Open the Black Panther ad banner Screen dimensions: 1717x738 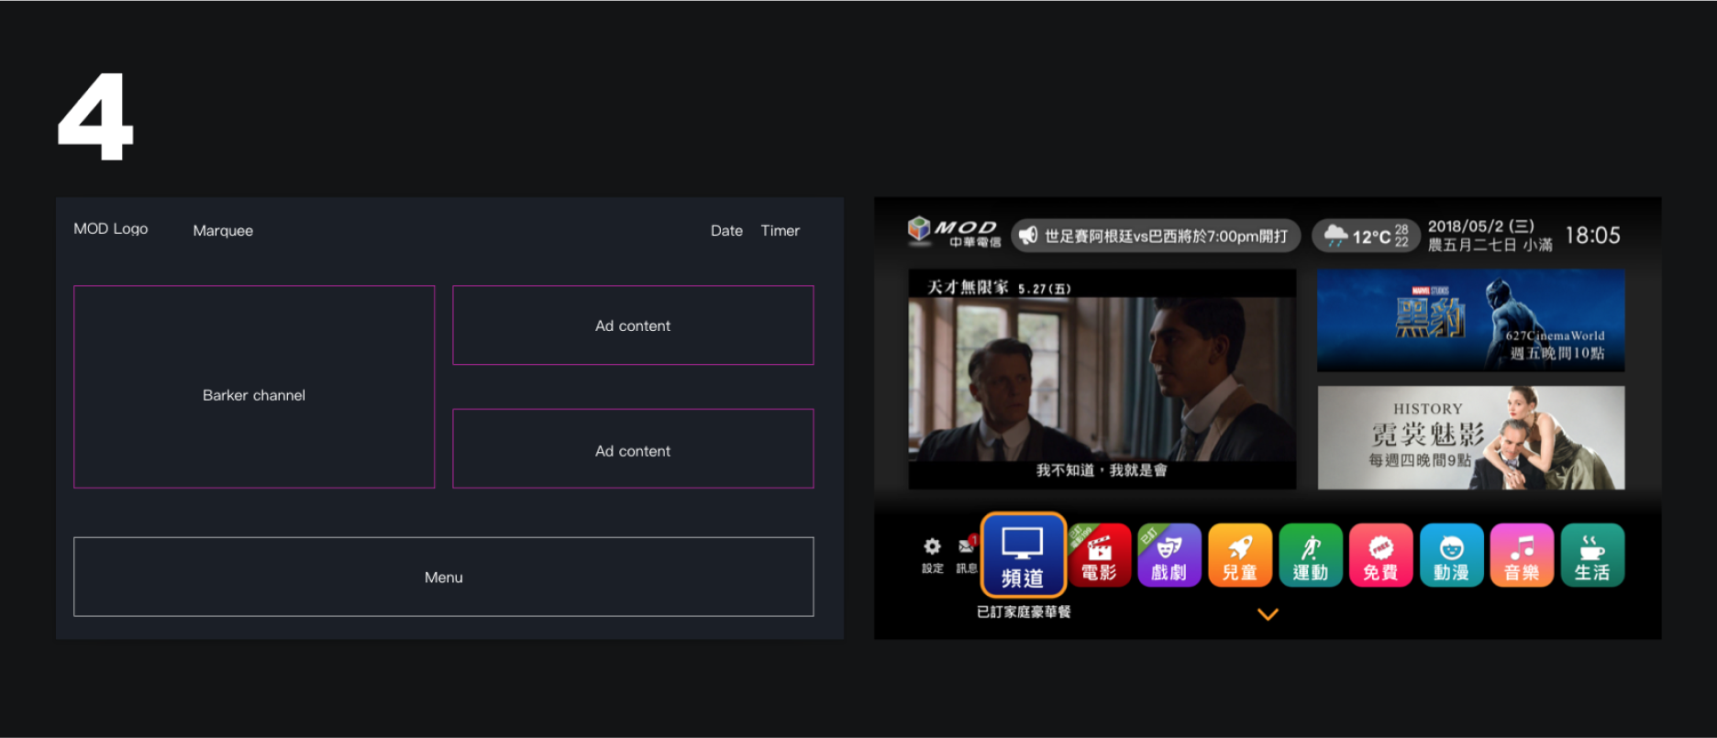(x=1470, y=320)
